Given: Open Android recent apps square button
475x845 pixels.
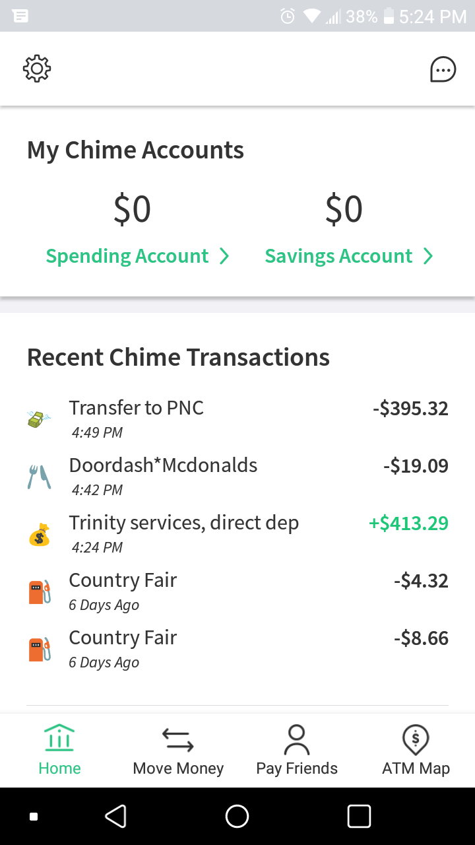Looking at the screenshot, I should tap(358, 817).
